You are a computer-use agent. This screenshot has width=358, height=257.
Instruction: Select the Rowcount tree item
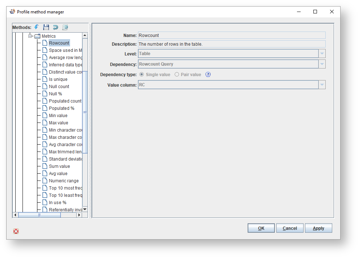59,43
